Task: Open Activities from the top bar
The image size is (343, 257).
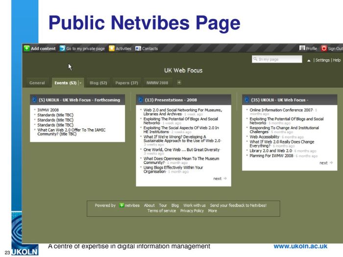Action: click(x=123, y=48)
